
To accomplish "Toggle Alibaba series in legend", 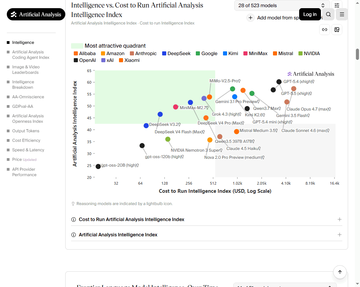I will (x=85, y=53).
